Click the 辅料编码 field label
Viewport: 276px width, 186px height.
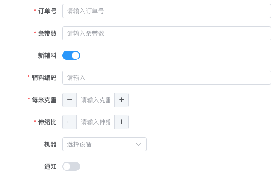(x=44, y=78)
